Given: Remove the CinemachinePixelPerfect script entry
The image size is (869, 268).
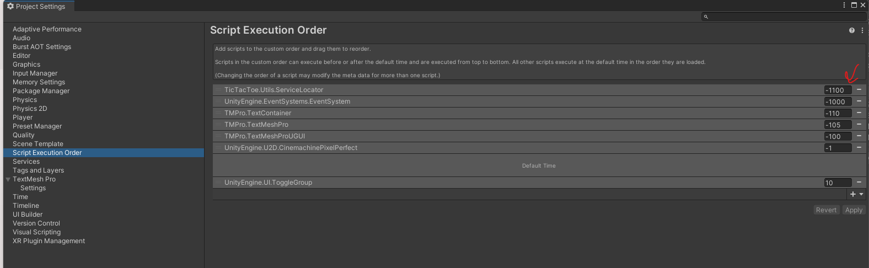Looking at the screenshot, I should [x=859, y=148].
